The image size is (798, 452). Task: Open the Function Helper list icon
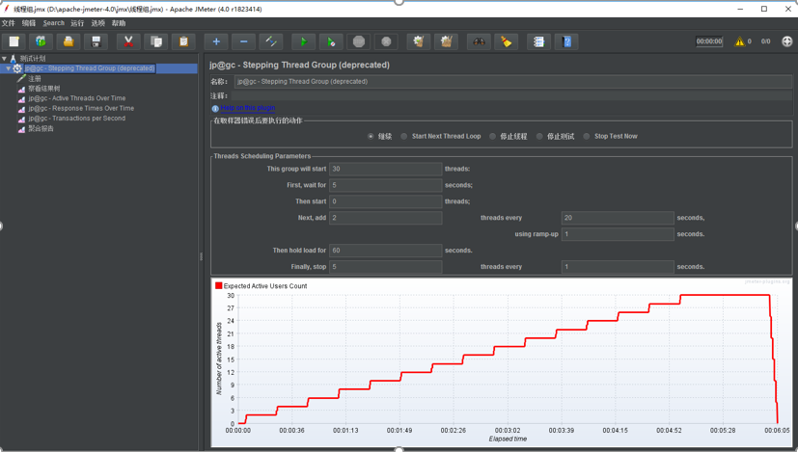click(539, 41)
